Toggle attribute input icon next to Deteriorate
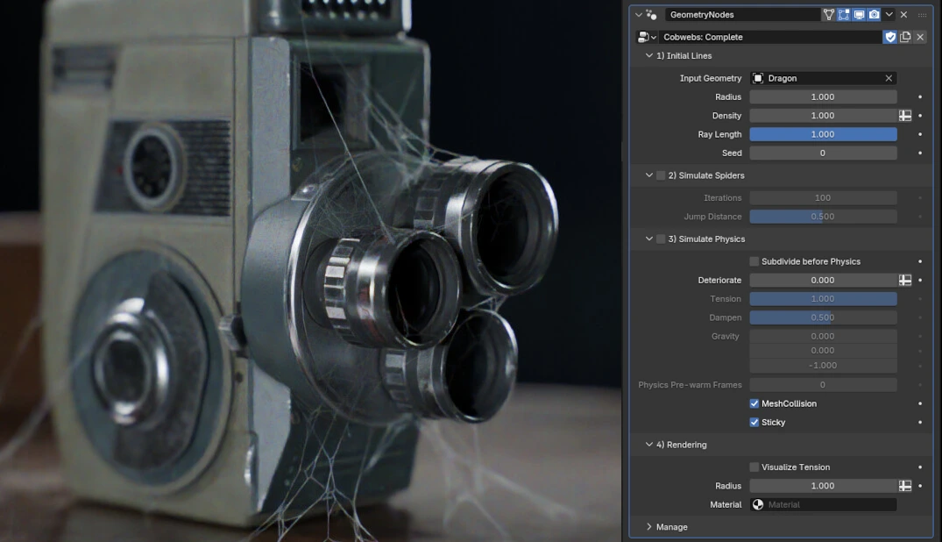Screen dimensions: 942x542 (x=904, y=281)
